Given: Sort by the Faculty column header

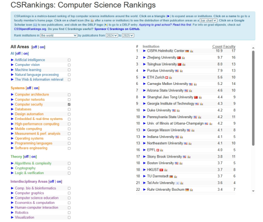Looking at the screenshot, I should pos(229,46).
